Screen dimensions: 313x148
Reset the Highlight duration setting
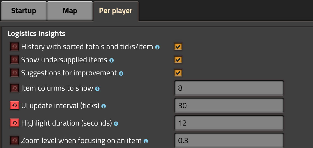point(14,123)
